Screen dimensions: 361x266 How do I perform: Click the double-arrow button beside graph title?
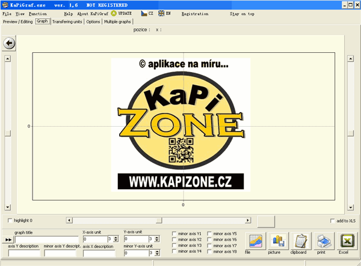(x=8, y=240)
